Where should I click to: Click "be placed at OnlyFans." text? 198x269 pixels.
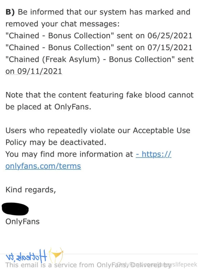coord(48,107)
